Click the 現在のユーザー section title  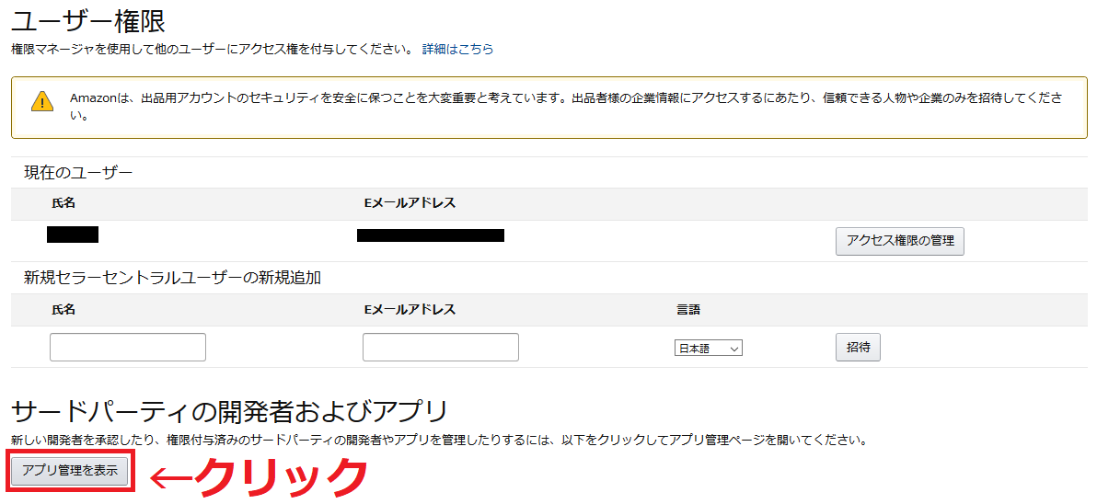(78, 172)
